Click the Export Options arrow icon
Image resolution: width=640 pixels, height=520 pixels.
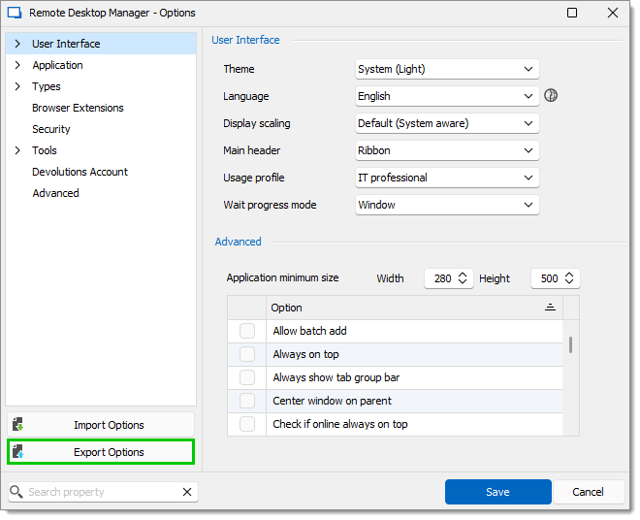tap(17, 452)
